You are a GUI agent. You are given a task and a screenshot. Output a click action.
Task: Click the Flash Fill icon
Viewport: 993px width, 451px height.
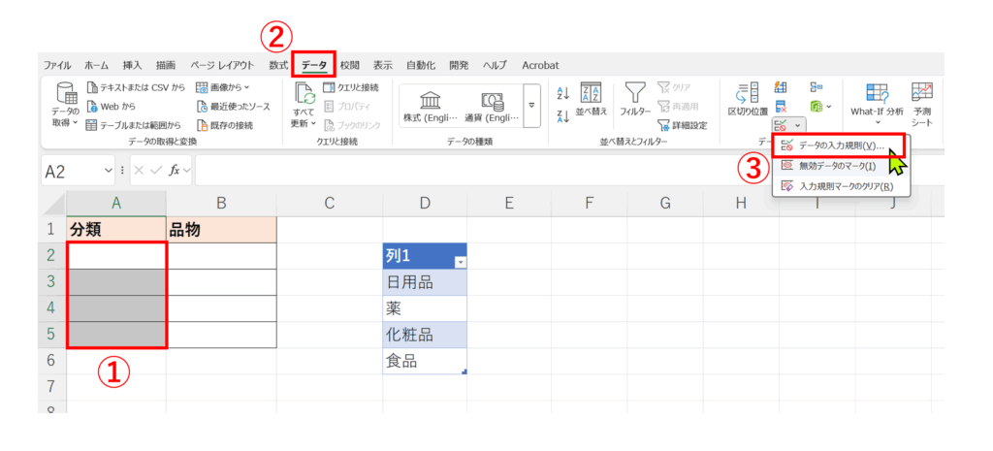[x=781, y=87]
